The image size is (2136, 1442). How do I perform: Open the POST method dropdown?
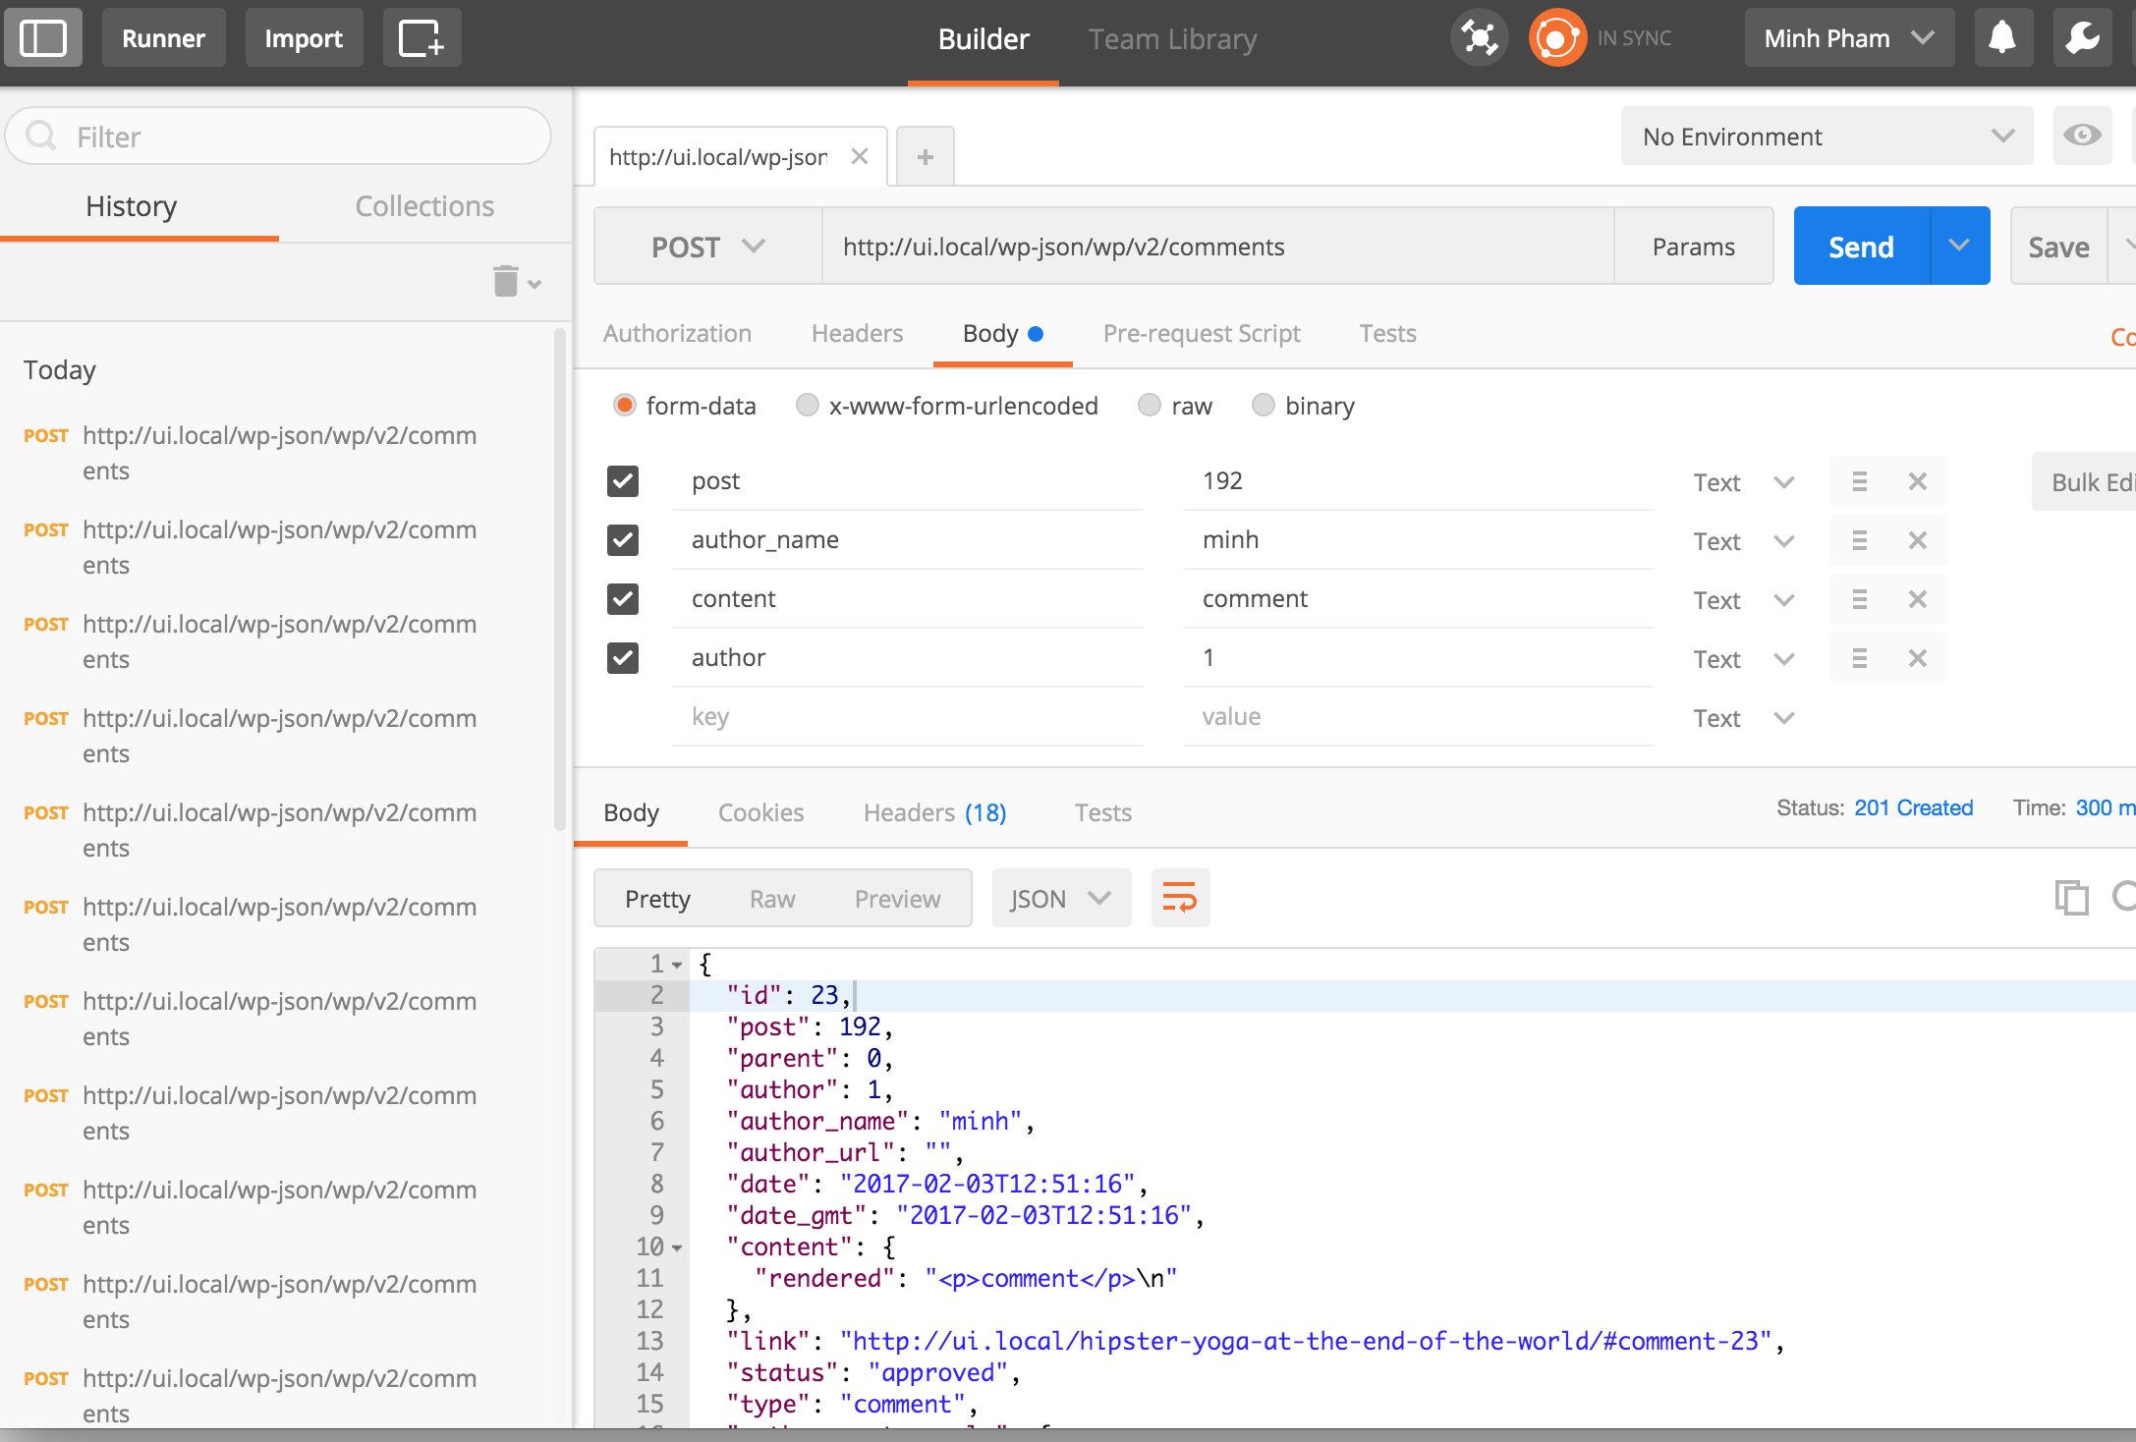point(707,247)
